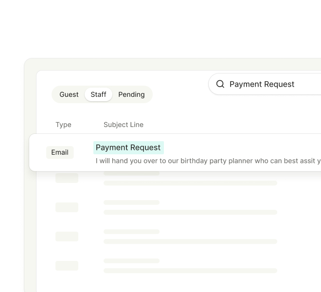The image size is (321, 292).
Task: Click the second skeleton row's long text bar
Action: pos(190,212)
